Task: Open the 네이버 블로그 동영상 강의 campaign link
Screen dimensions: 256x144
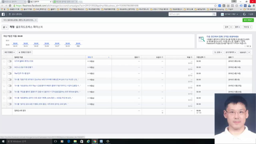Action: pos(24,61)
